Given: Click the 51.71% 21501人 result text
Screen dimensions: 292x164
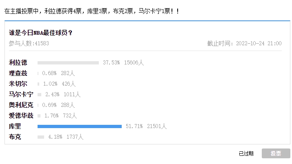Looking at the screenshot, I should [x=146, y=126].
